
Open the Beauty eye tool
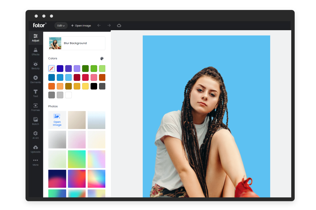pos(36,66)
